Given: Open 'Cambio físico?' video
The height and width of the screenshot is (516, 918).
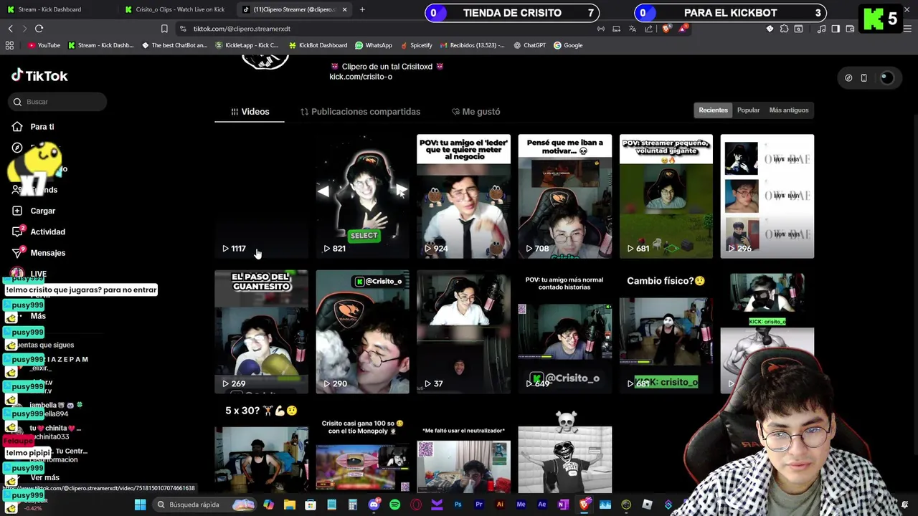Looking at the screenshot, I should [666, 332].
